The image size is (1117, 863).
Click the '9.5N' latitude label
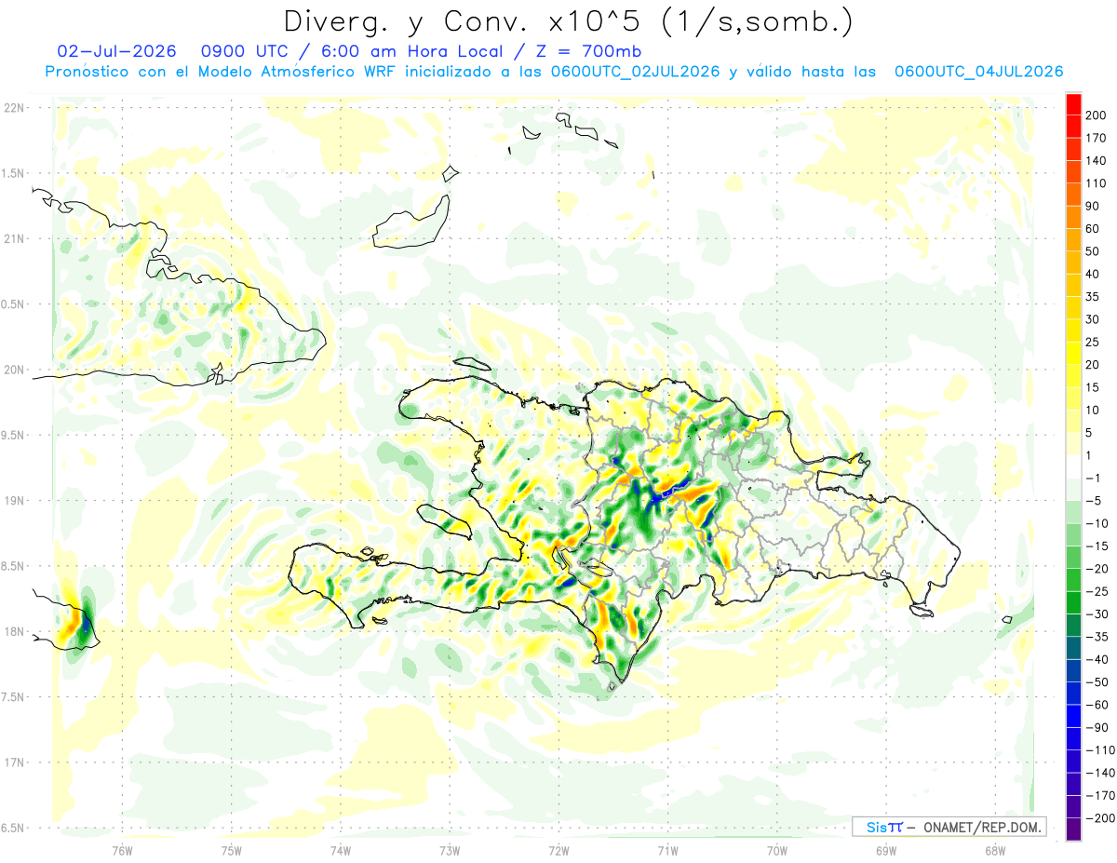pos(14,435)
